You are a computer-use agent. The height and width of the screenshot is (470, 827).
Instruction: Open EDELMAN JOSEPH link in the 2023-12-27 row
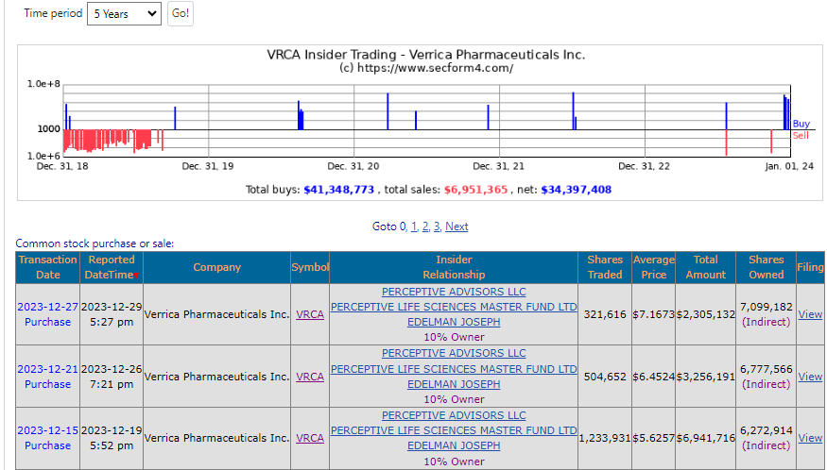coord(454,322)
